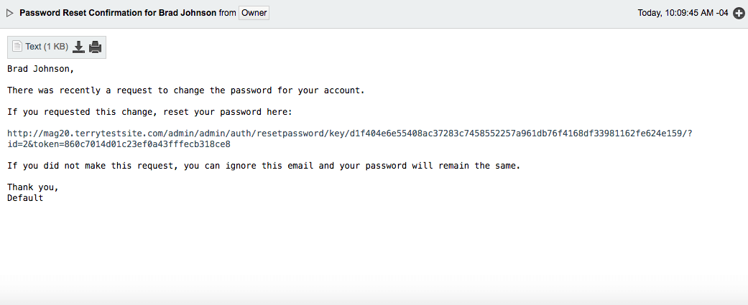The image size is (748, 305).
Task: Click the 'If you did not make this request' line
Action: coord(264,166)
